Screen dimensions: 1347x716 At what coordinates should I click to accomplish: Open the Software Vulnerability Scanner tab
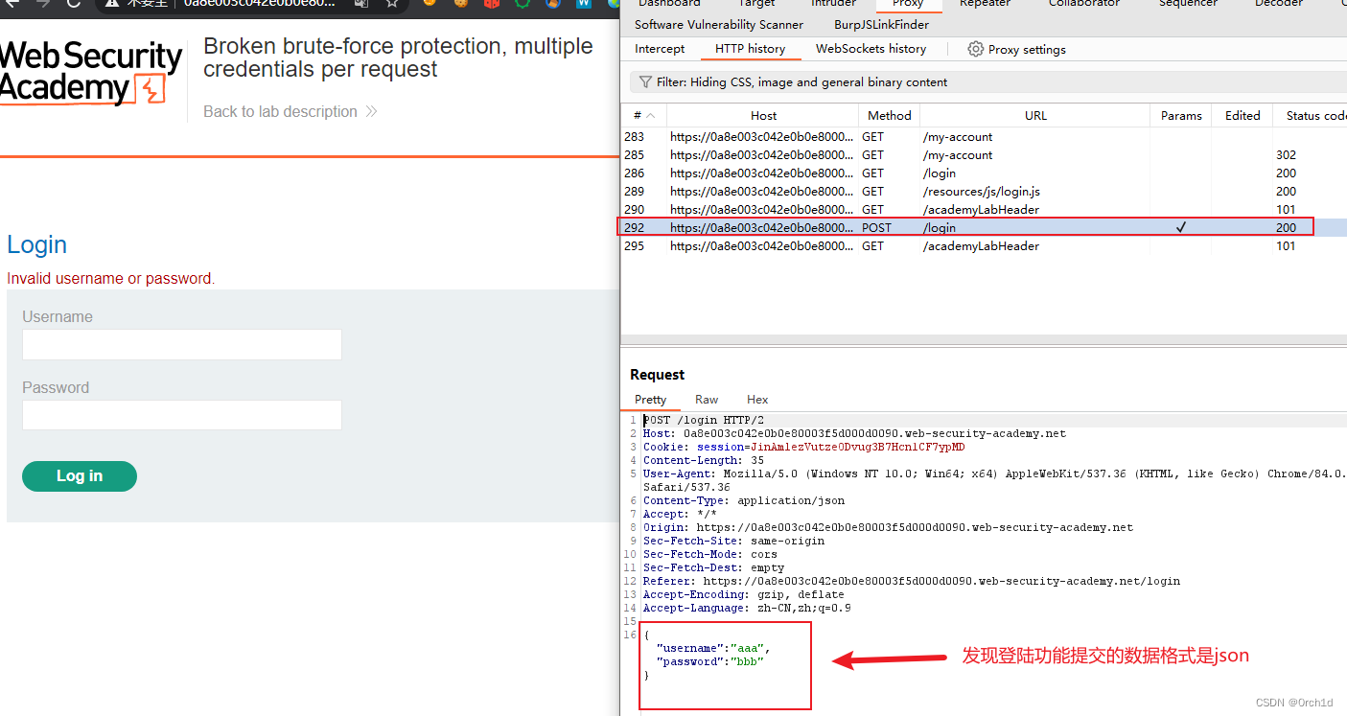click(719, 25)
